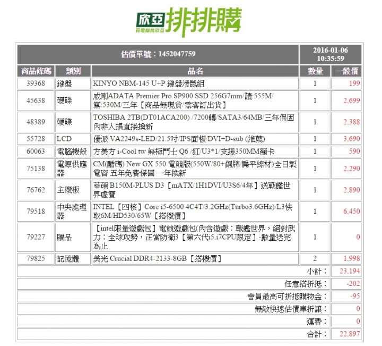The width and height of the screenshot is (382, 346).
Task: Click member discount value -95
Action: (x=355, y=296)
